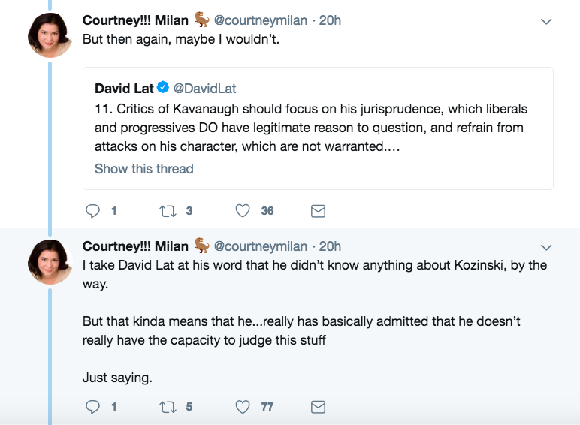
Task: Click Courtney!!! Milan name on first tweet
Action: 135,20
